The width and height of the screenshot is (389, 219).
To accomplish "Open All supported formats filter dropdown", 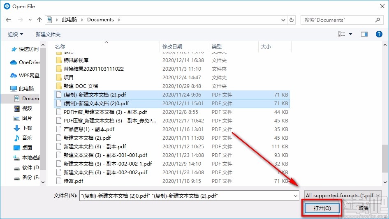I will tap(343, 196).
